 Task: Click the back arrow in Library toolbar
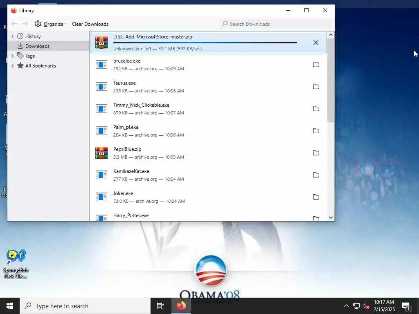(x=14, y=24)
